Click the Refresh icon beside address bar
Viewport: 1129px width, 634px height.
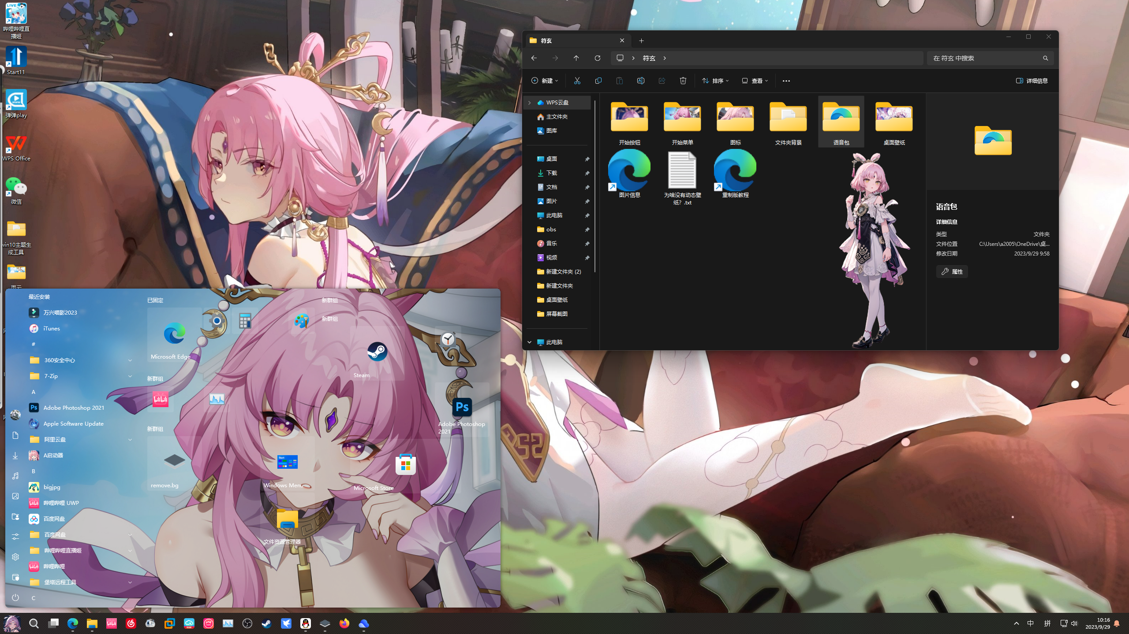tap(597, 58)
